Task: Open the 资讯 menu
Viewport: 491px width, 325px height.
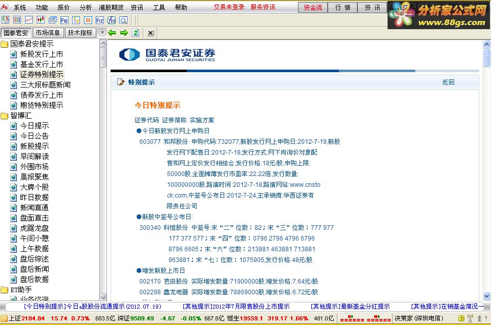Action: [x=137, y=7]
